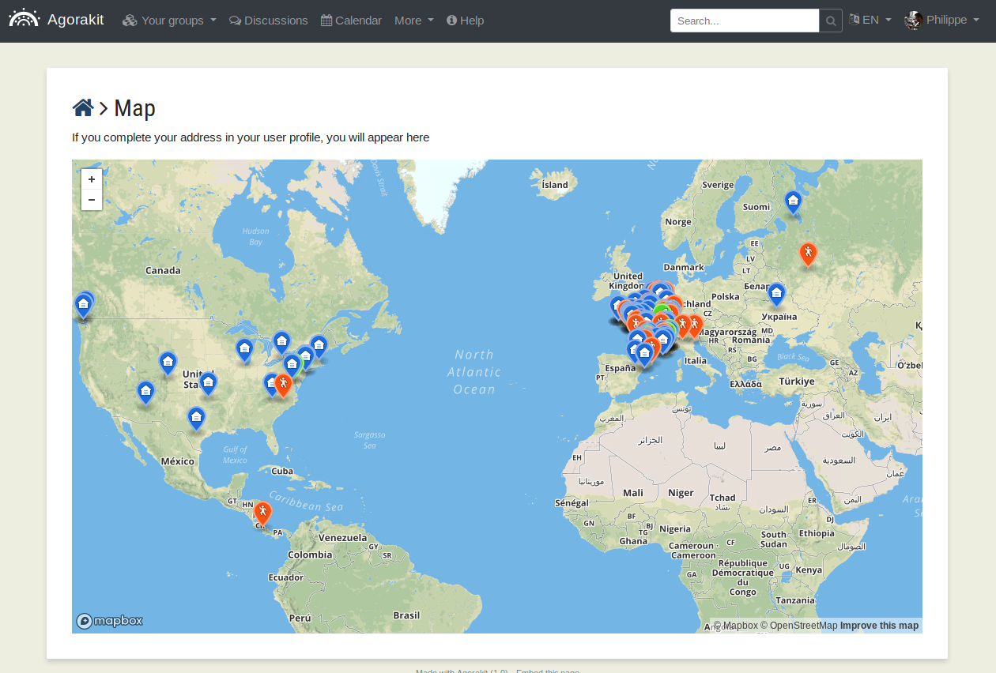996x673 pixels.
Task: Click the Agorakit logo icon
Action: coord(24,20)
